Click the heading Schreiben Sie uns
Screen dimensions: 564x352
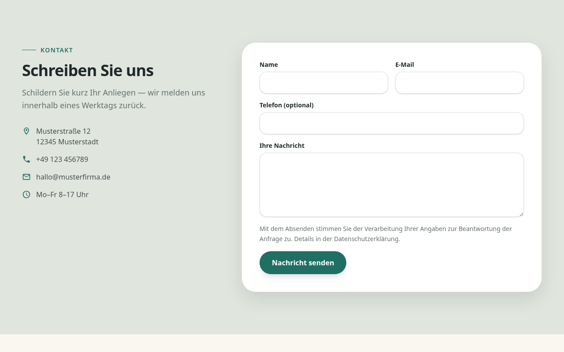88,70
